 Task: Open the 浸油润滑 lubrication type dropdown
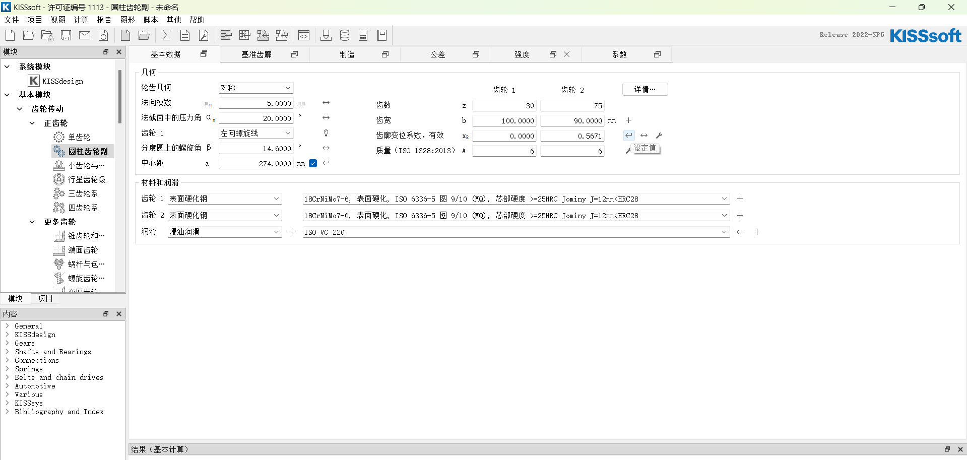(225, 232)
